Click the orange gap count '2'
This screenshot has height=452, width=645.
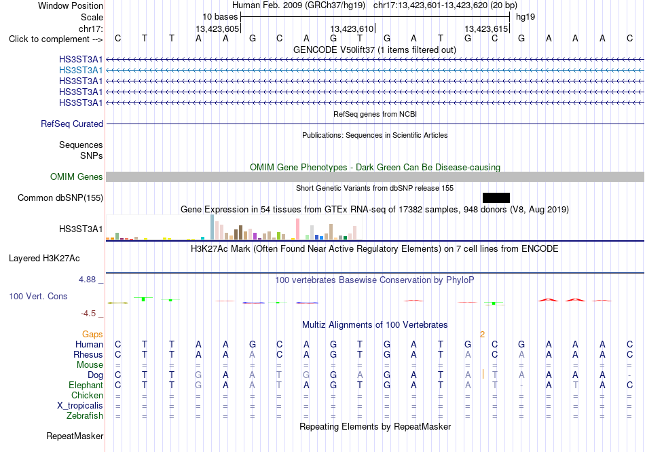point(482,335)
